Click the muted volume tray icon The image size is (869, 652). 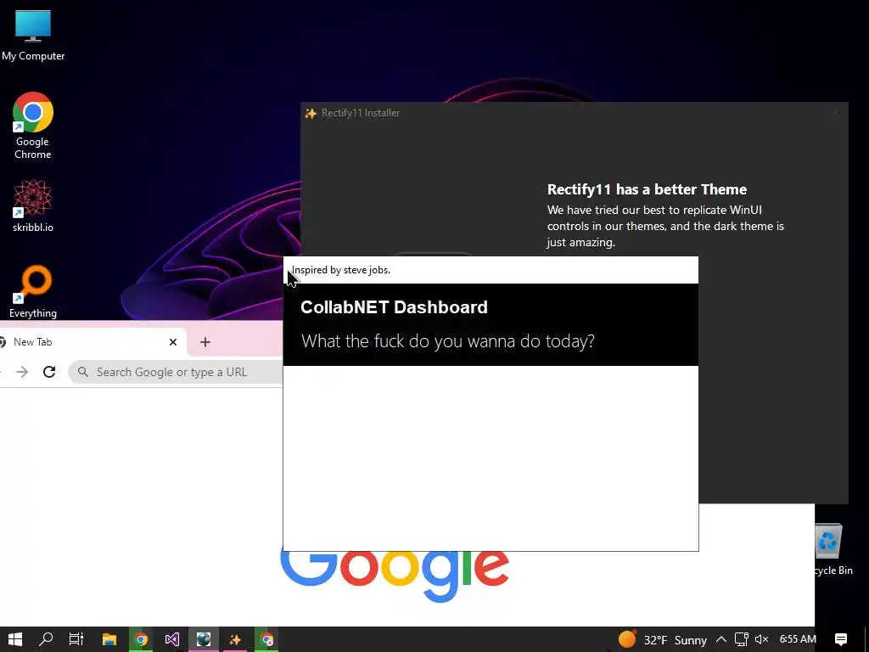pyautogui.click(x=761, y=640)
